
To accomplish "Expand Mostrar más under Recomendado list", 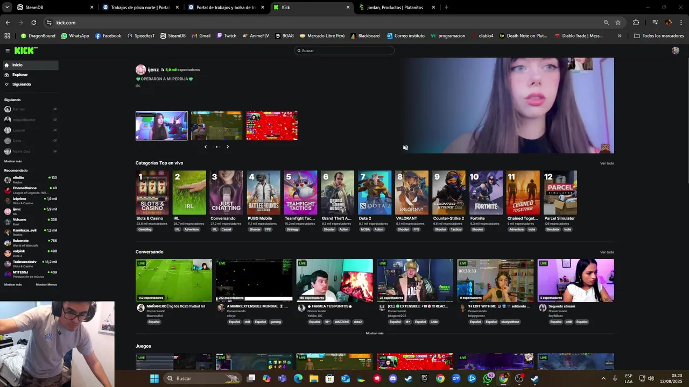I will 13,284.
